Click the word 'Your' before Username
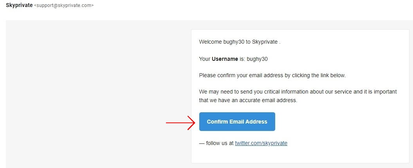 tap(205, 59)
